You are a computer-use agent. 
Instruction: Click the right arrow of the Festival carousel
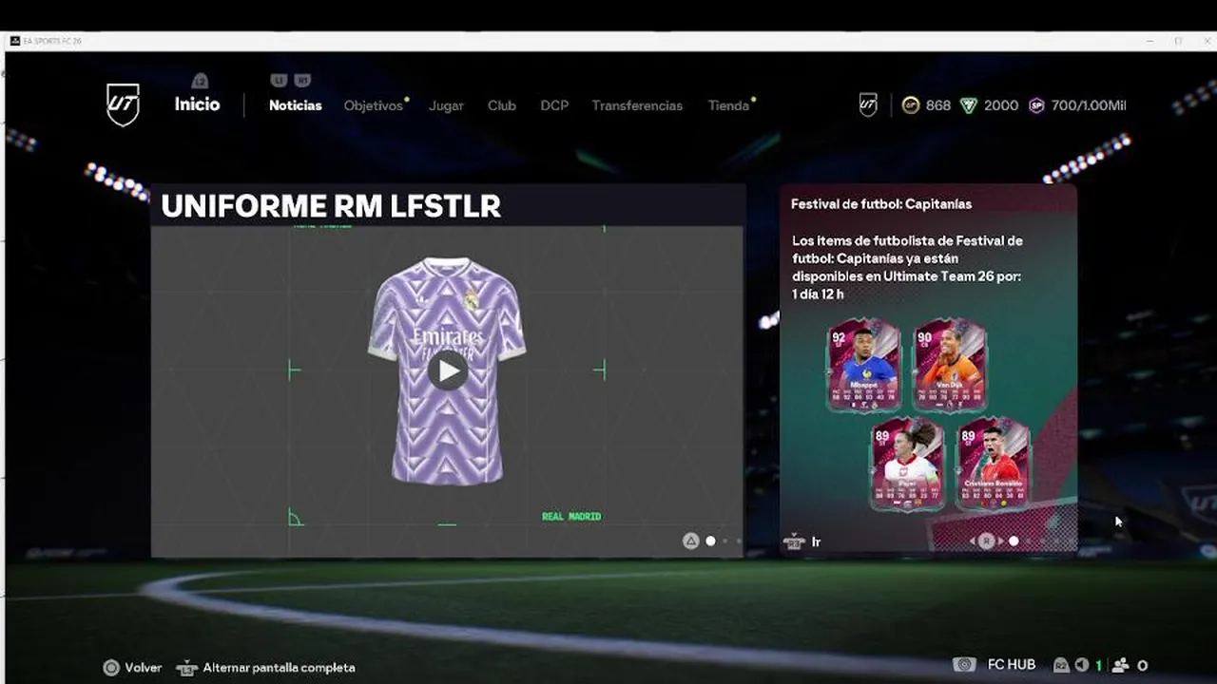coord(1001,541)
